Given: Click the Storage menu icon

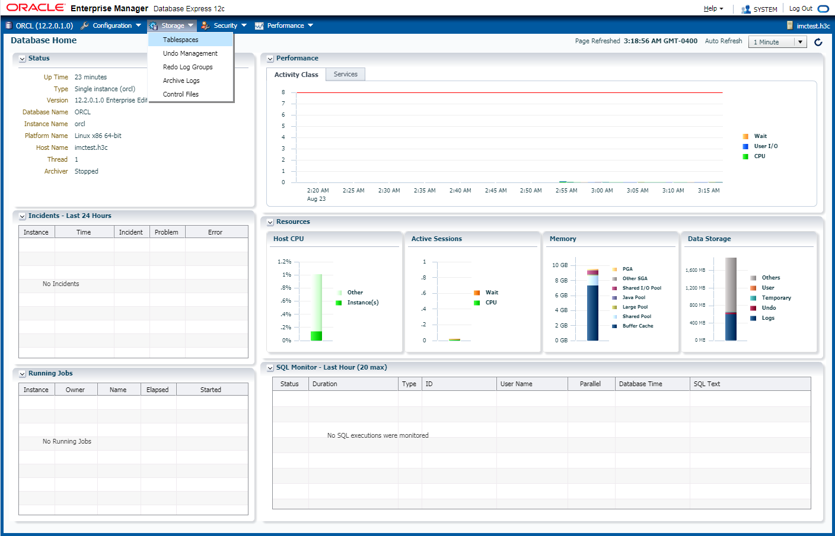Looking at the screenshot, I should (x=154, y=25).
